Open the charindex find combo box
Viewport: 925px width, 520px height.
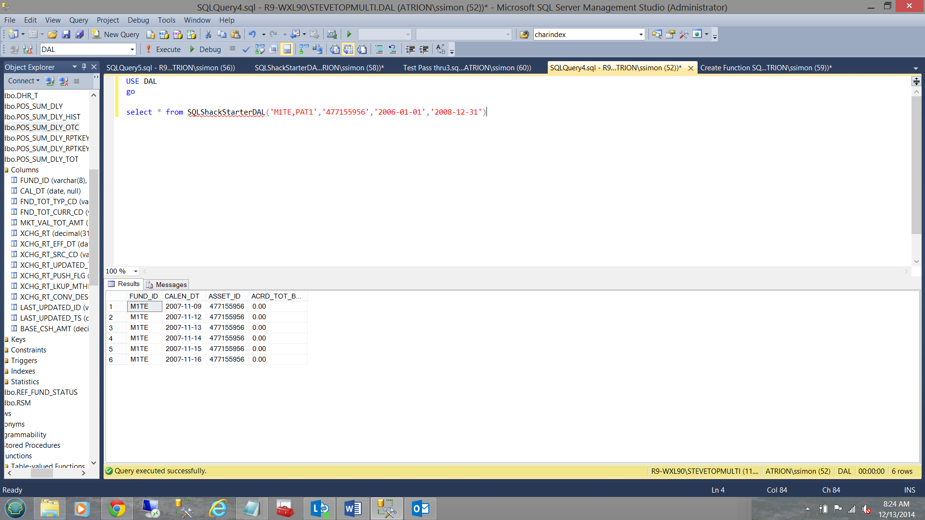[641, 34]
